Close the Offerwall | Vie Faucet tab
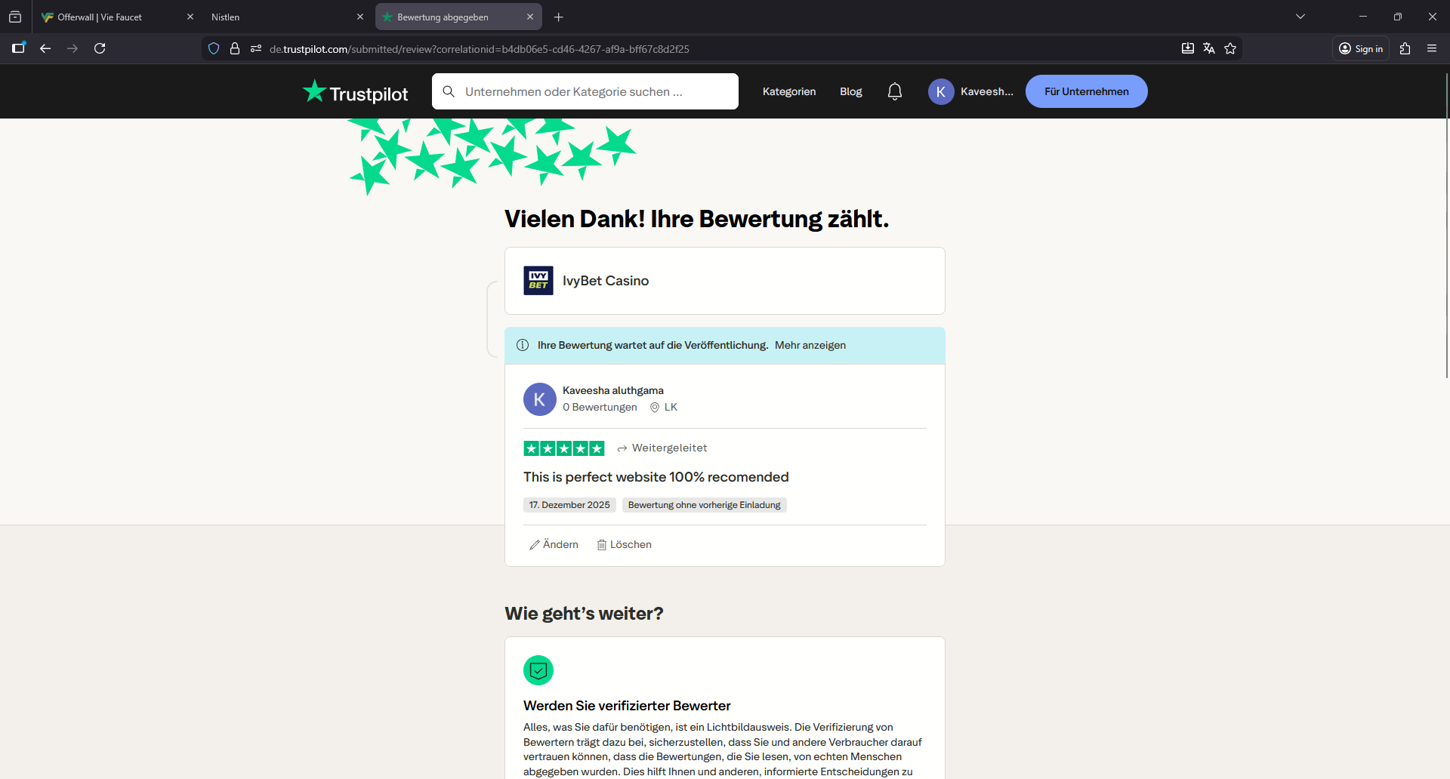Image resolution: width=1450 pixels, height=779 pixels. pyautogui.click(x=190, y=17)
